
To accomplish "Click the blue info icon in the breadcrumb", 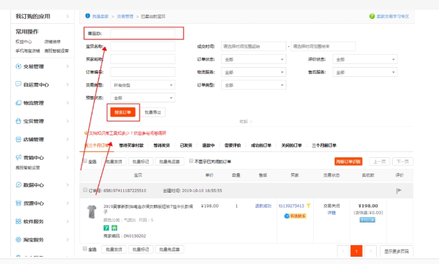I will pyautogui.click(x=88, y=16).
